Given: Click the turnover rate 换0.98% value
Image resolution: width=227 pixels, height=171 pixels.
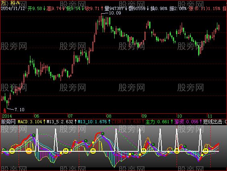Looking at the screenshot, I should click(158, 8).
